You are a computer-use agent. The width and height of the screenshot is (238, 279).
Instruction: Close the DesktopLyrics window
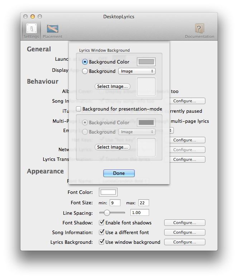[x=25, y=17]
